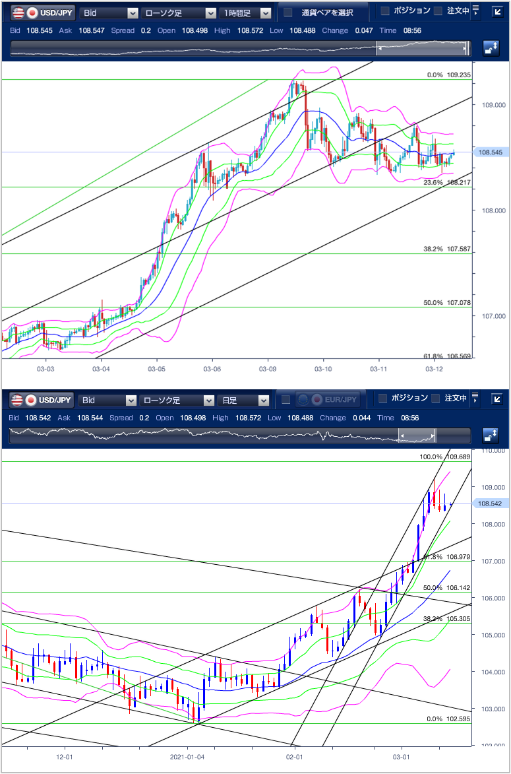This screenshot has height=774, width=511.
Task: Expand the 1時間足 timeframe dropdown
Action: [x=246, y=13]
